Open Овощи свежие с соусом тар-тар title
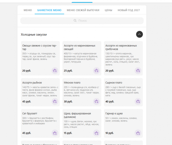 pyautogui.click(x=39, y=47)
